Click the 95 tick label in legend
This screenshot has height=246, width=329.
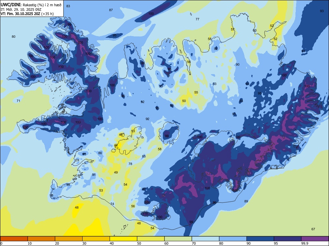[276, 243]
